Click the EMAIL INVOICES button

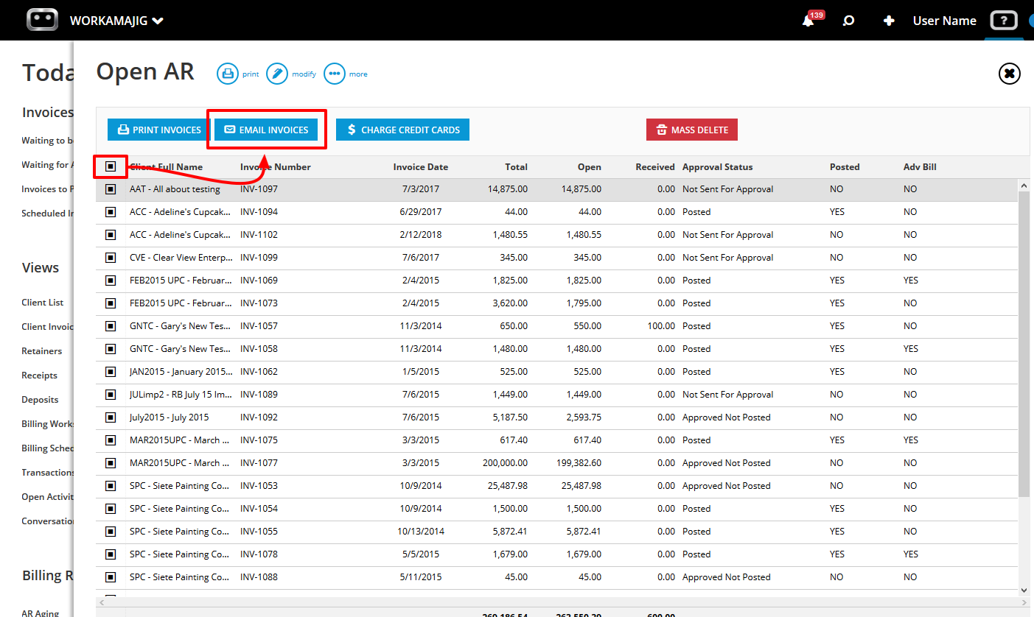267,130
